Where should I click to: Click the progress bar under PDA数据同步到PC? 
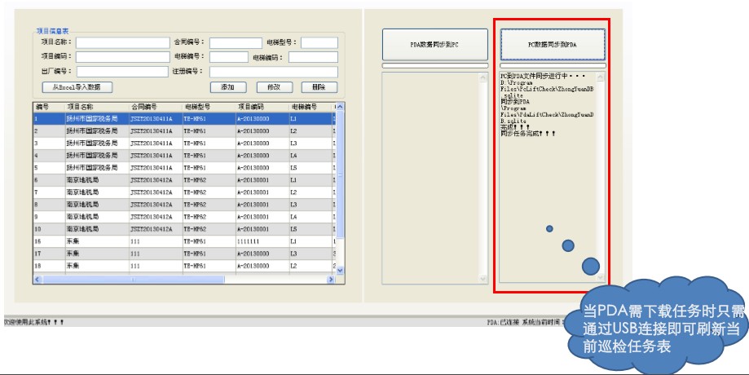click(x=434, y=65)
